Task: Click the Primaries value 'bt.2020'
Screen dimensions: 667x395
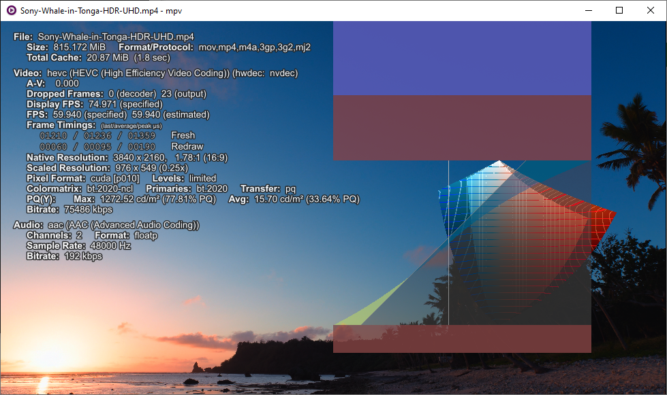Action: click(x=212, y=189)
